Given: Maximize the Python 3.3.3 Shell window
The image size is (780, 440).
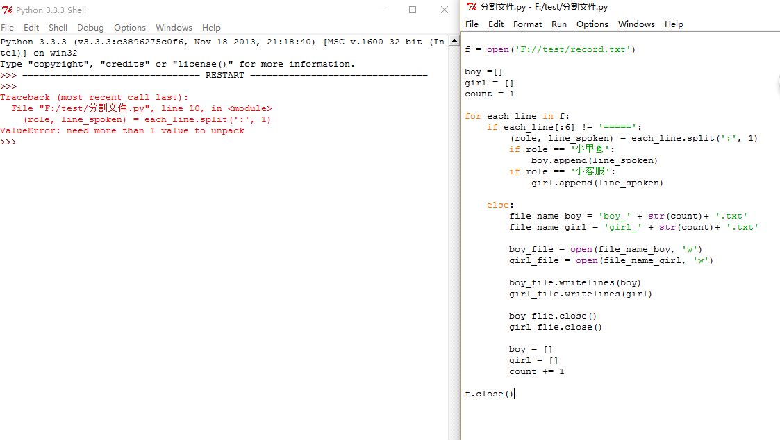Looking at the screenshot, I should point(413,10).
